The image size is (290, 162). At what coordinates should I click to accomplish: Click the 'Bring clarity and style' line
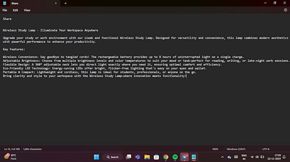tap(94, 76)
